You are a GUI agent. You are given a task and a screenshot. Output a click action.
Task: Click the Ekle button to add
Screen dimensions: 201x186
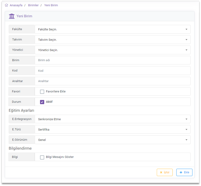(x=184, y=173)
